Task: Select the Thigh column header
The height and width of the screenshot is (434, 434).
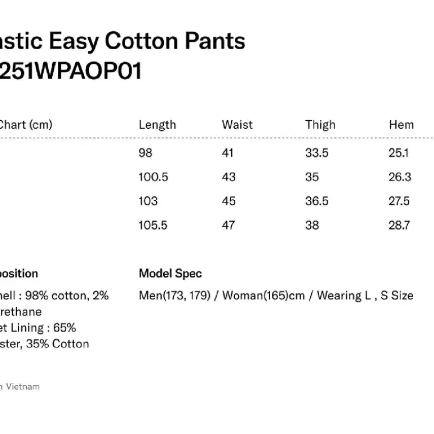Action: click(320, 125)
